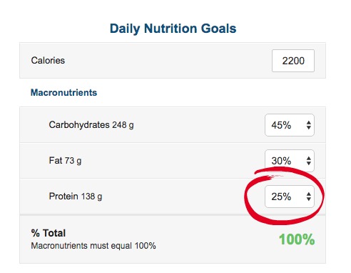Viewport: 351px width, 273px height.
Task: Click the Macronutrients section heading
Action: (x=64, y=92)
